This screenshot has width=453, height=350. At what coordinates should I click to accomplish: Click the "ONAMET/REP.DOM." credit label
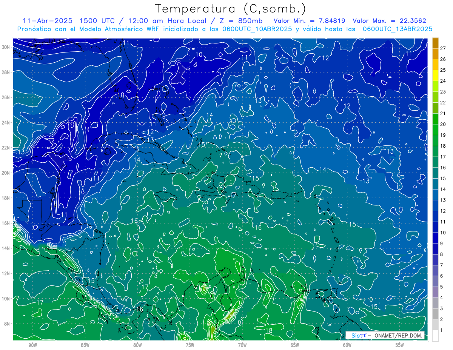coord(398,335)
